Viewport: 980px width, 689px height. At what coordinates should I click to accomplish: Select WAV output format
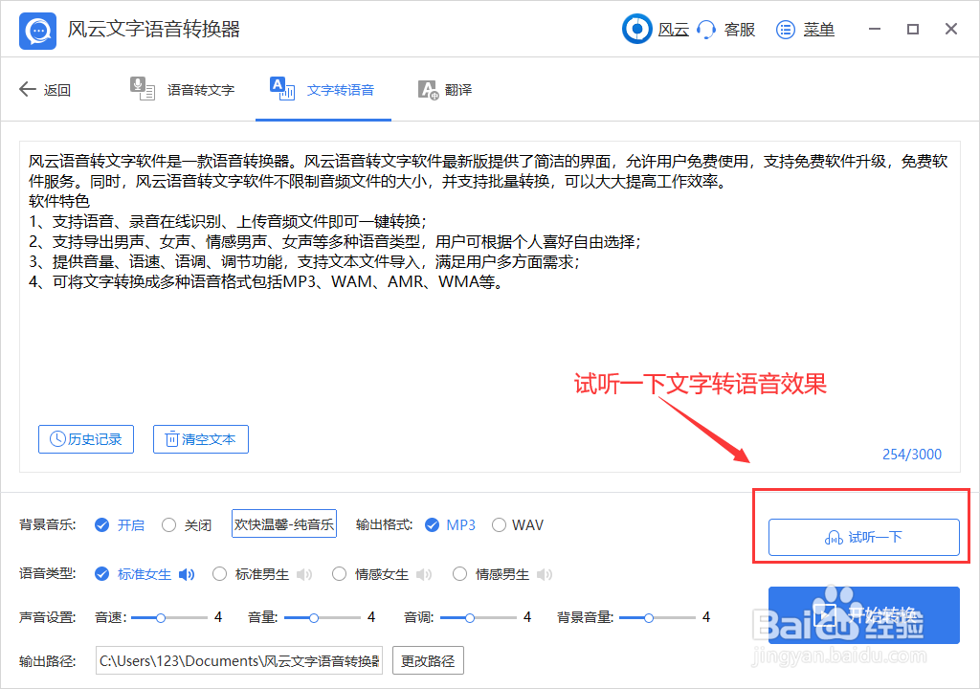[499, 524]
